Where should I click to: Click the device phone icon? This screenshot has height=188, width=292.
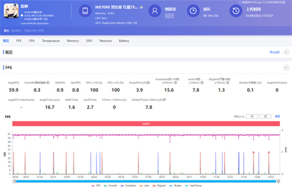click(85, 11)
